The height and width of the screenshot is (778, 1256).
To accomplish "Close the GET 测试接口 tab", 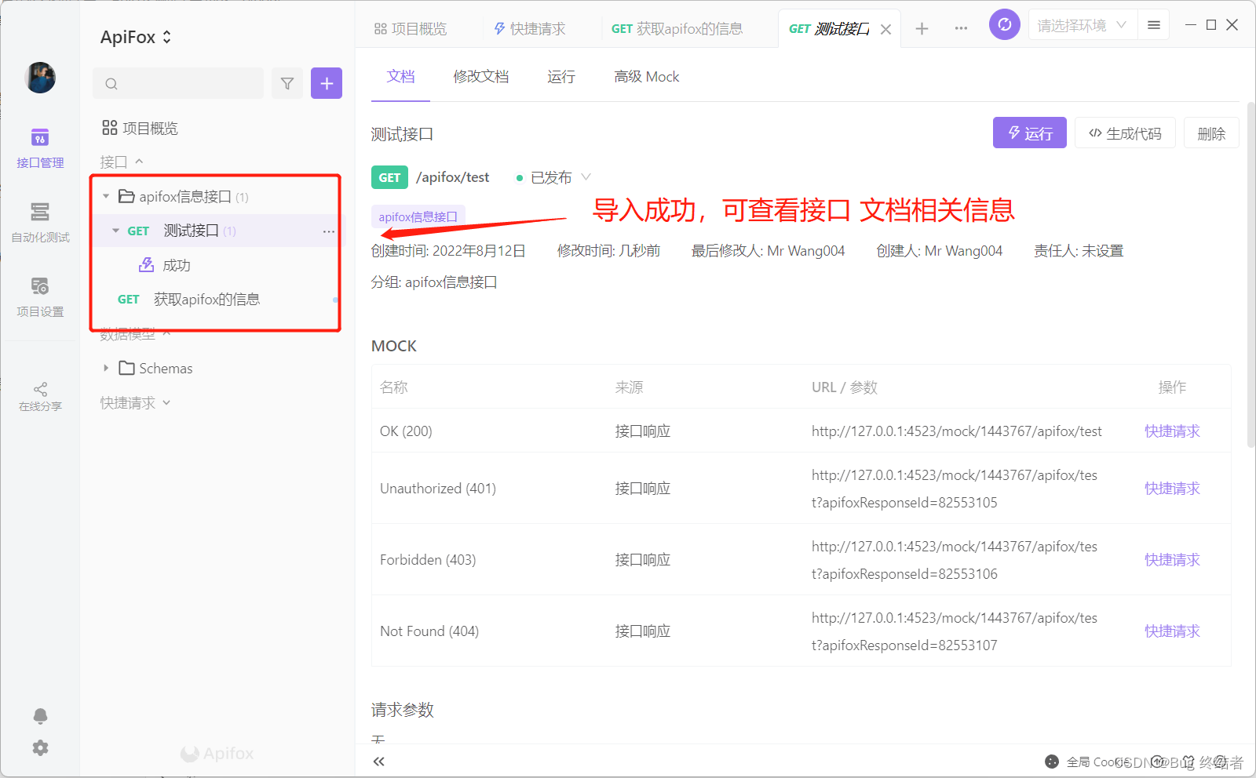I will (x=885, y=29).
